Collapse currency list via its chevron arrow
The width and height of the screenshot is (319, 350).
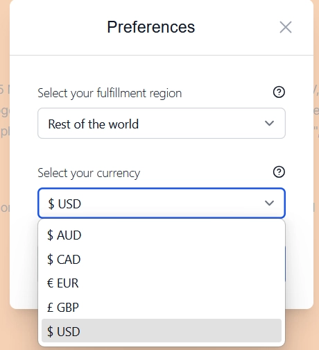tap(269, 203)
